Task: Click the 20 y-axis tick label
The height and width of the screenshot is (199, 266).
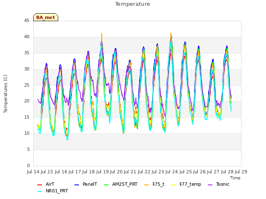Action: 27,101
